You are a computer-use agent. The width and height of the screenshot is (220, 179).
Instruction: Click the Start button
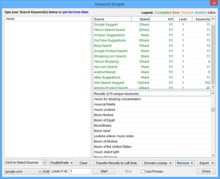(x=104, y=171)
